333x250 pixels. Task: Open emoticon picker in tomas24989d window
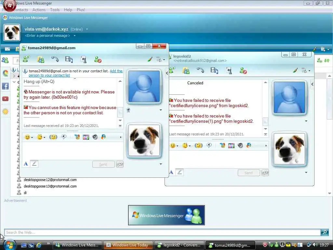(x=27, y=137)
